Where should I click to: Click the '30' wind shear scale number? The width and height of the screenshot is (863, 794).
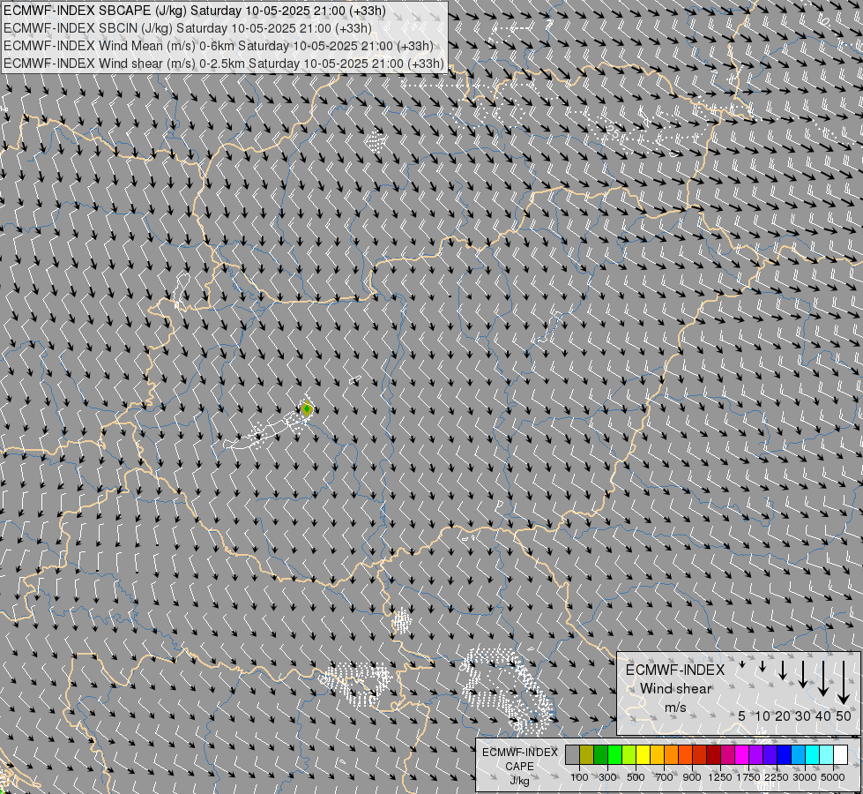point(803,715)
